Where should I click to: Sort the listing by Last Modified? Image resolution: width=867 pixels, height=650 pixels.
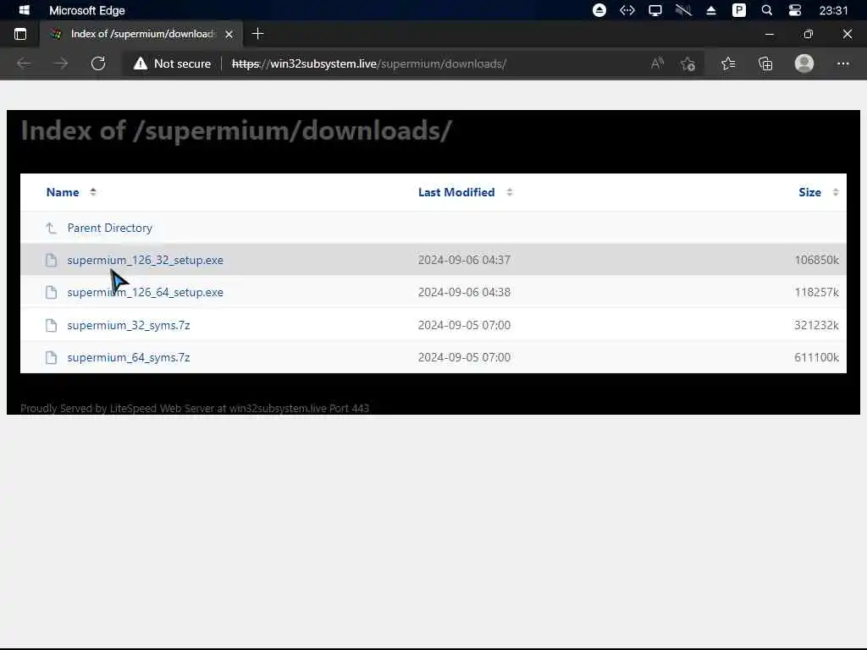456,192
